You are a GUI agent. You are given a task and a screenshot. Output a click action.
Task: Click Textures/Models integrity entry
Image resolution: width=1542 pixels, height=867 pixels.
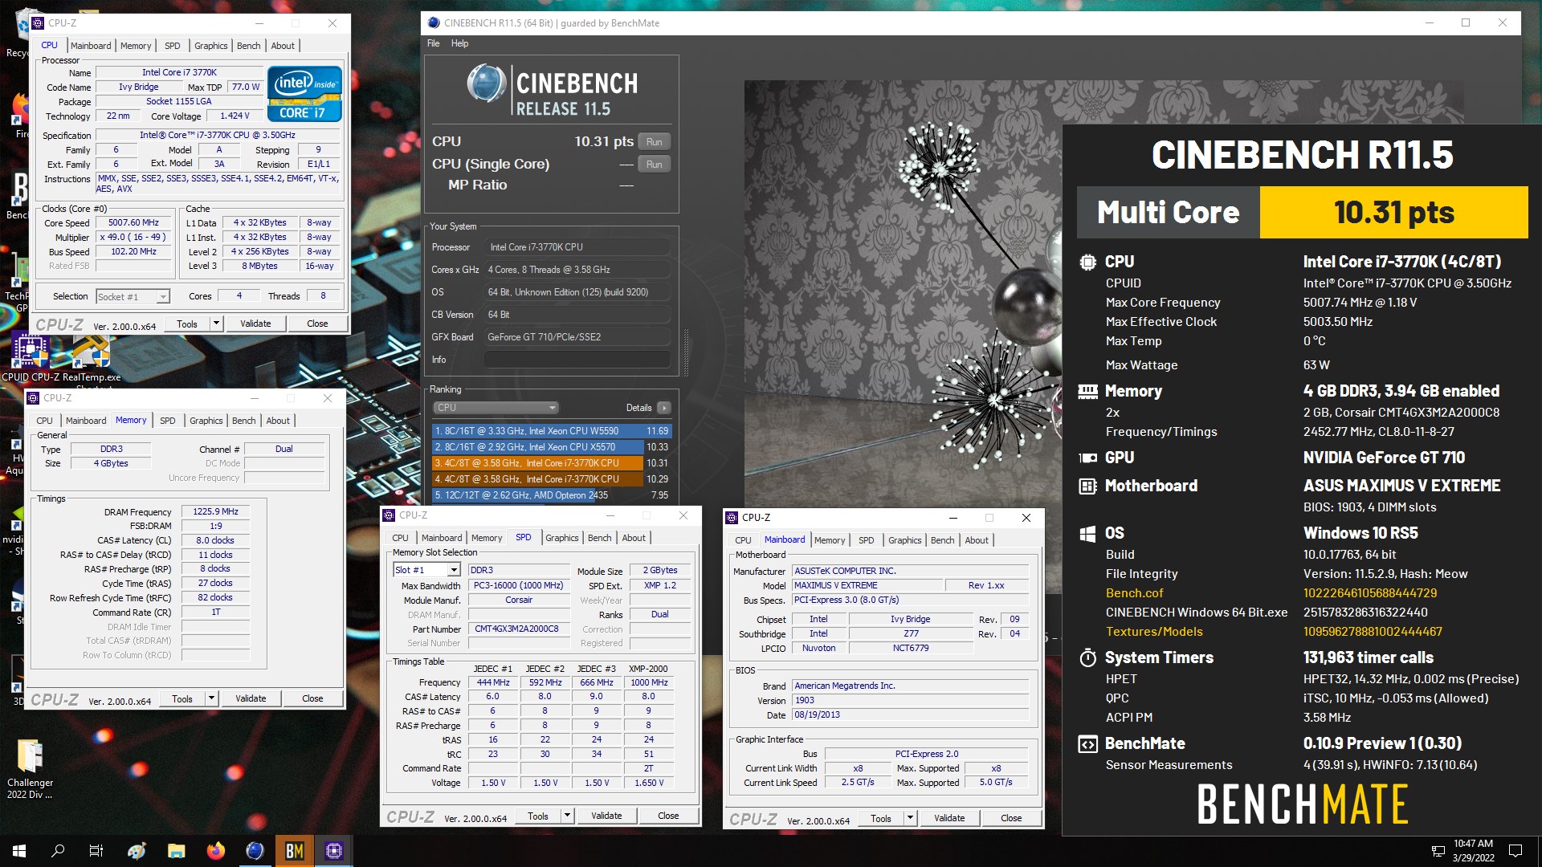[x=1154, y=632]
